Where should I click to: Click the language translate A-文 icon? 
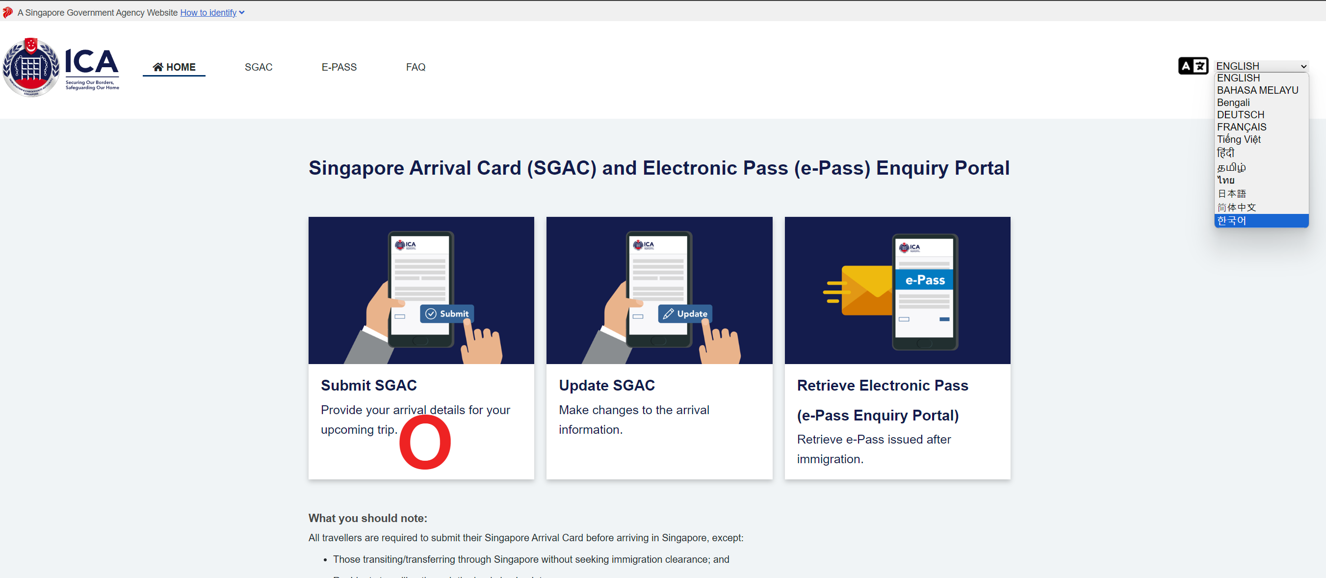point(1193,66)
